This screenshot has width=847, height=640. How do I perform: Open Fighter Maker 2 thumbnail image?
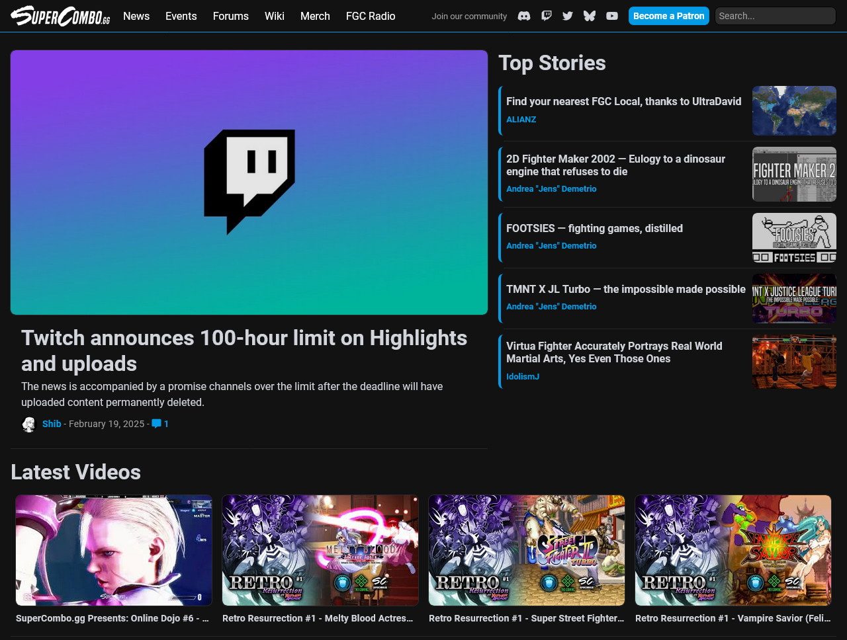[x=794, y=174]
